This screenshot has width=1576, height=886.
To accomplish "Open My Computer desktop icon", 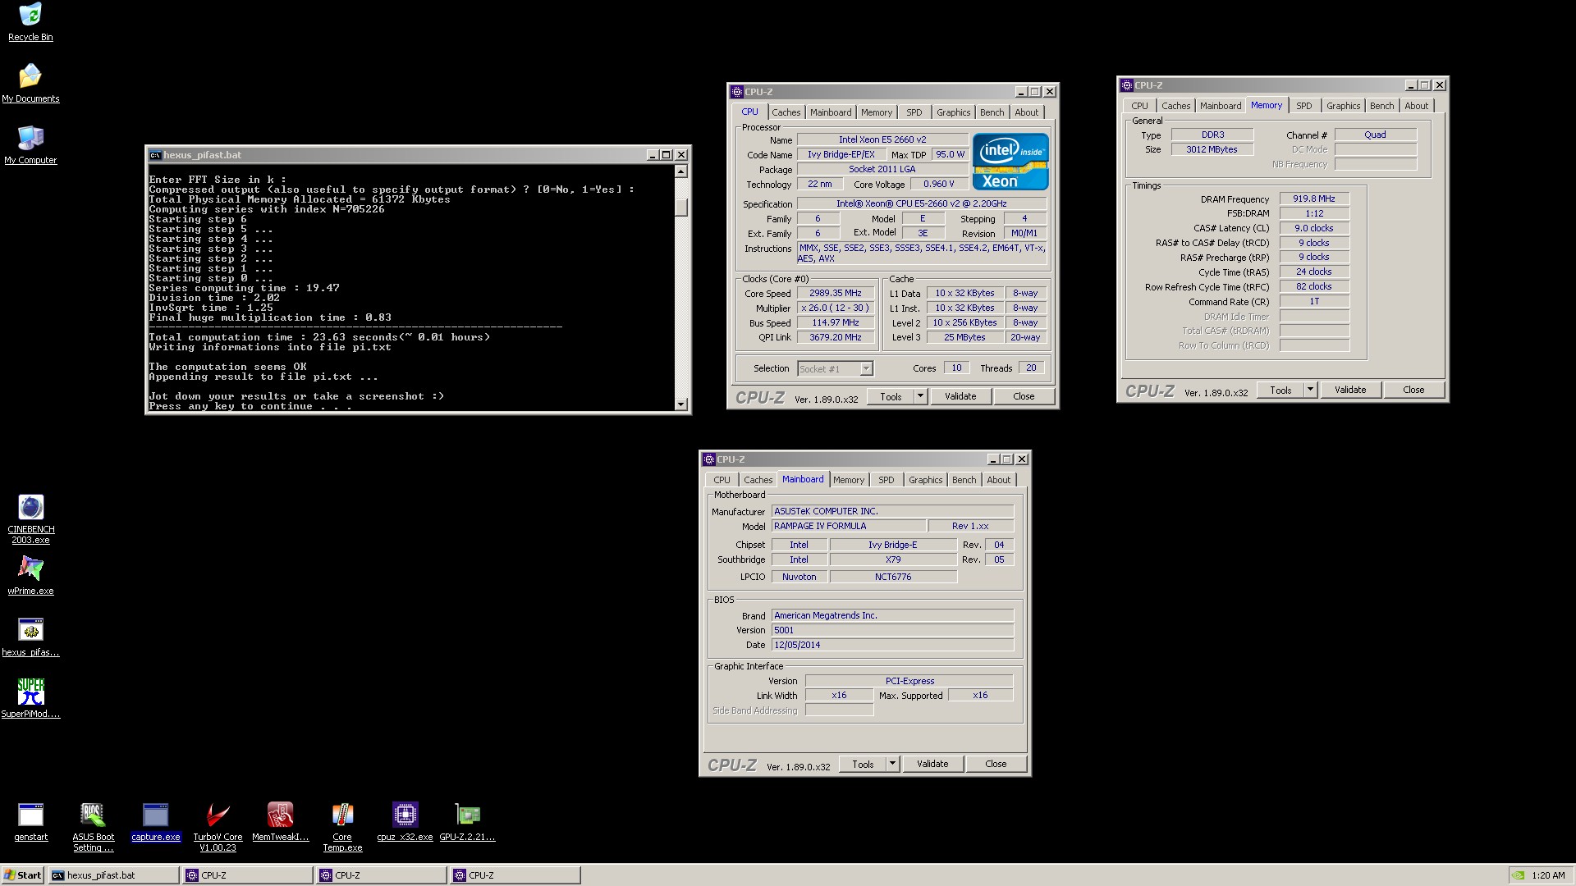I will (30, 144).
